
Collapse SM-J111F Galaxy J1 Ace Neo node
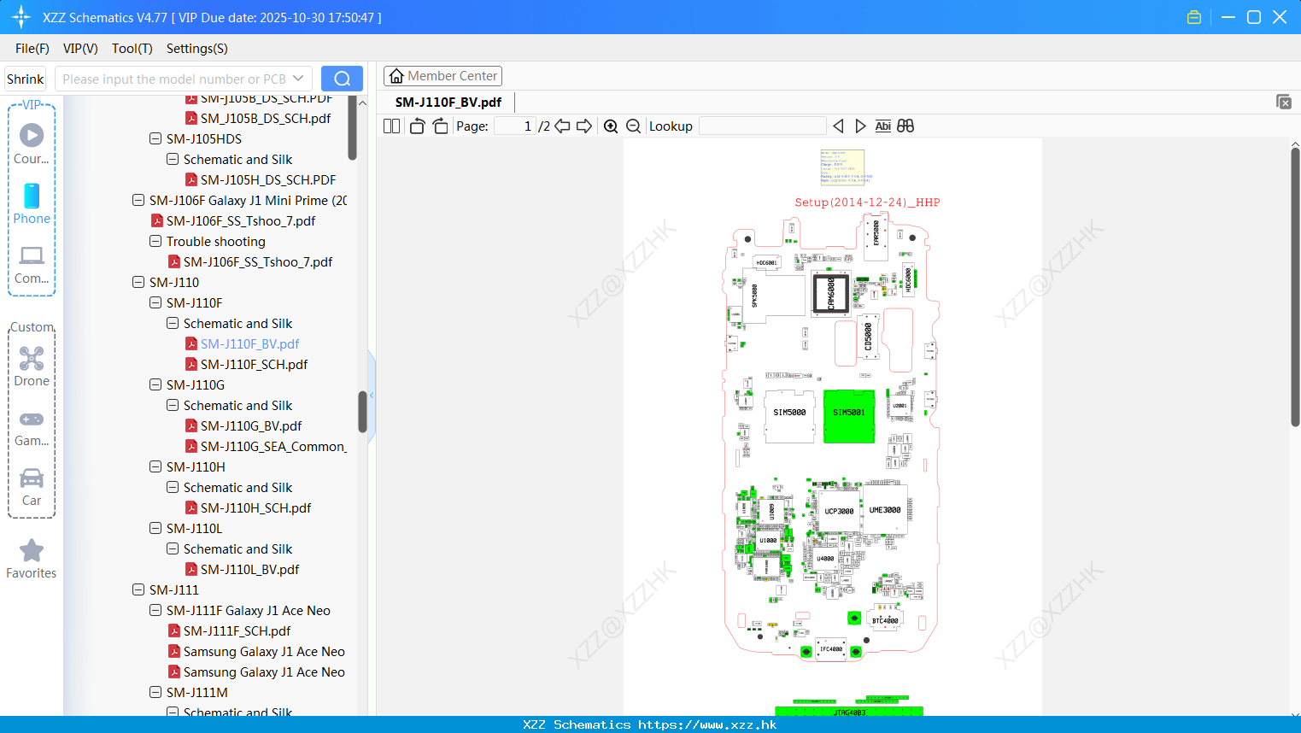(x=155, y=610)
